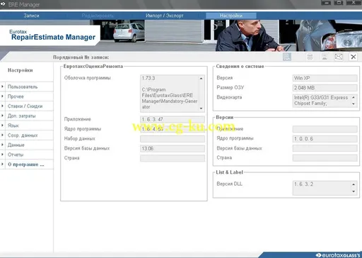The width and height of the screenshot is (362, 258).
Task: Minimize the ERE Manager window
Action: (x=326, y=3)
